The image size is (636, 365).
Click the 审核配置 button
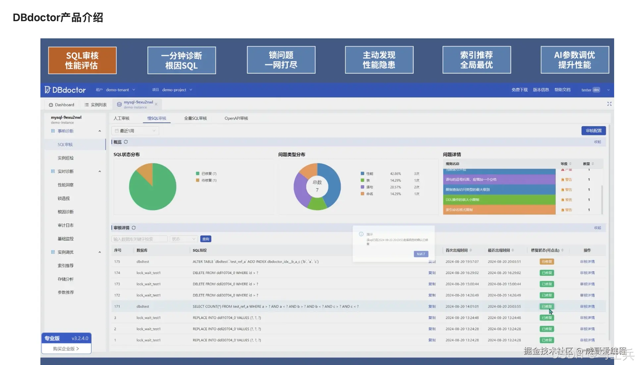(x=594, y=131)
